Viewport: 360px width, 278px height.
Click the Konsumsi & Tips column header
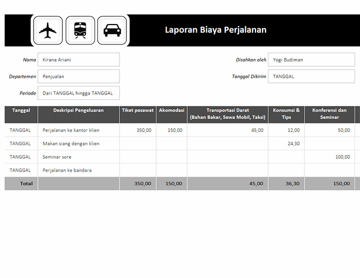(x=286, y=114)
